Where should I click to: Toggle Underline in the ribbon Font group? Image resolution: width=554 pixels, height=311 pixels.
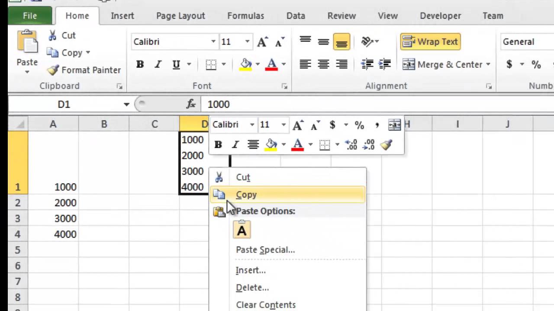[x=176, y=65]
